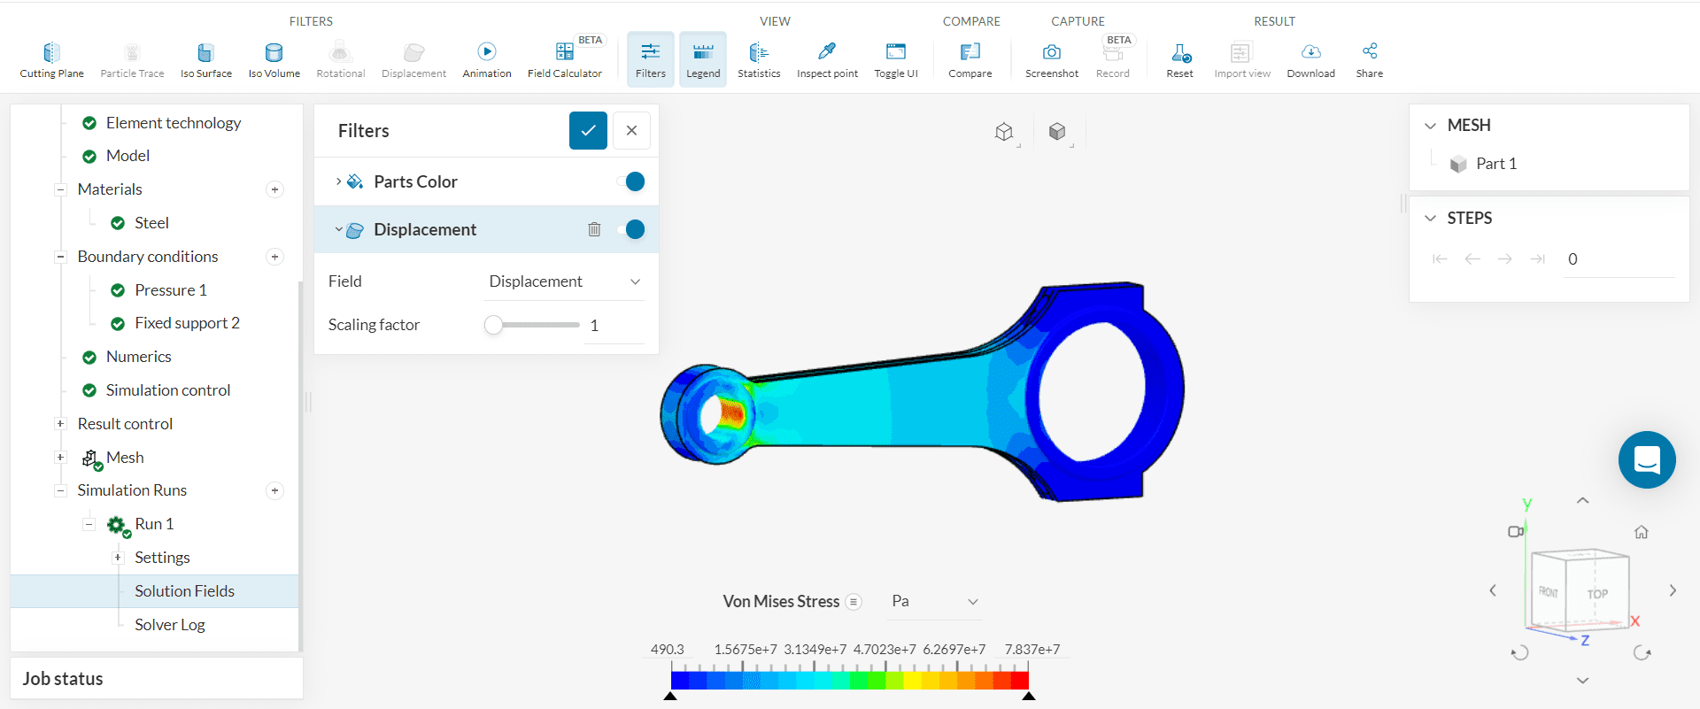Screen dimensions: 1700x709
Task: Delete the Displacement filter with trash icon
Action: (x=594, y=229)
